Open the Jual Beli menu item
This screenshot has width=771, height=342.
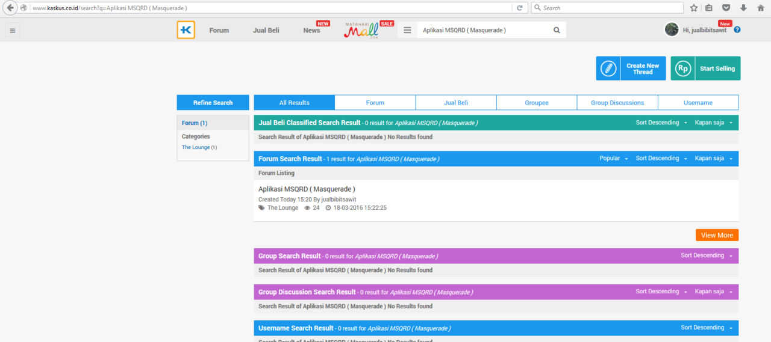point(266,30)
